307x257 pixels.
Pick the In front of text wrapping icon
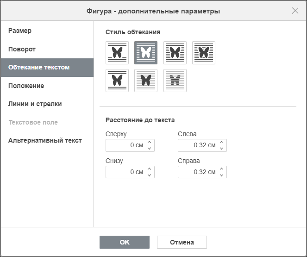tap(146, 81)
